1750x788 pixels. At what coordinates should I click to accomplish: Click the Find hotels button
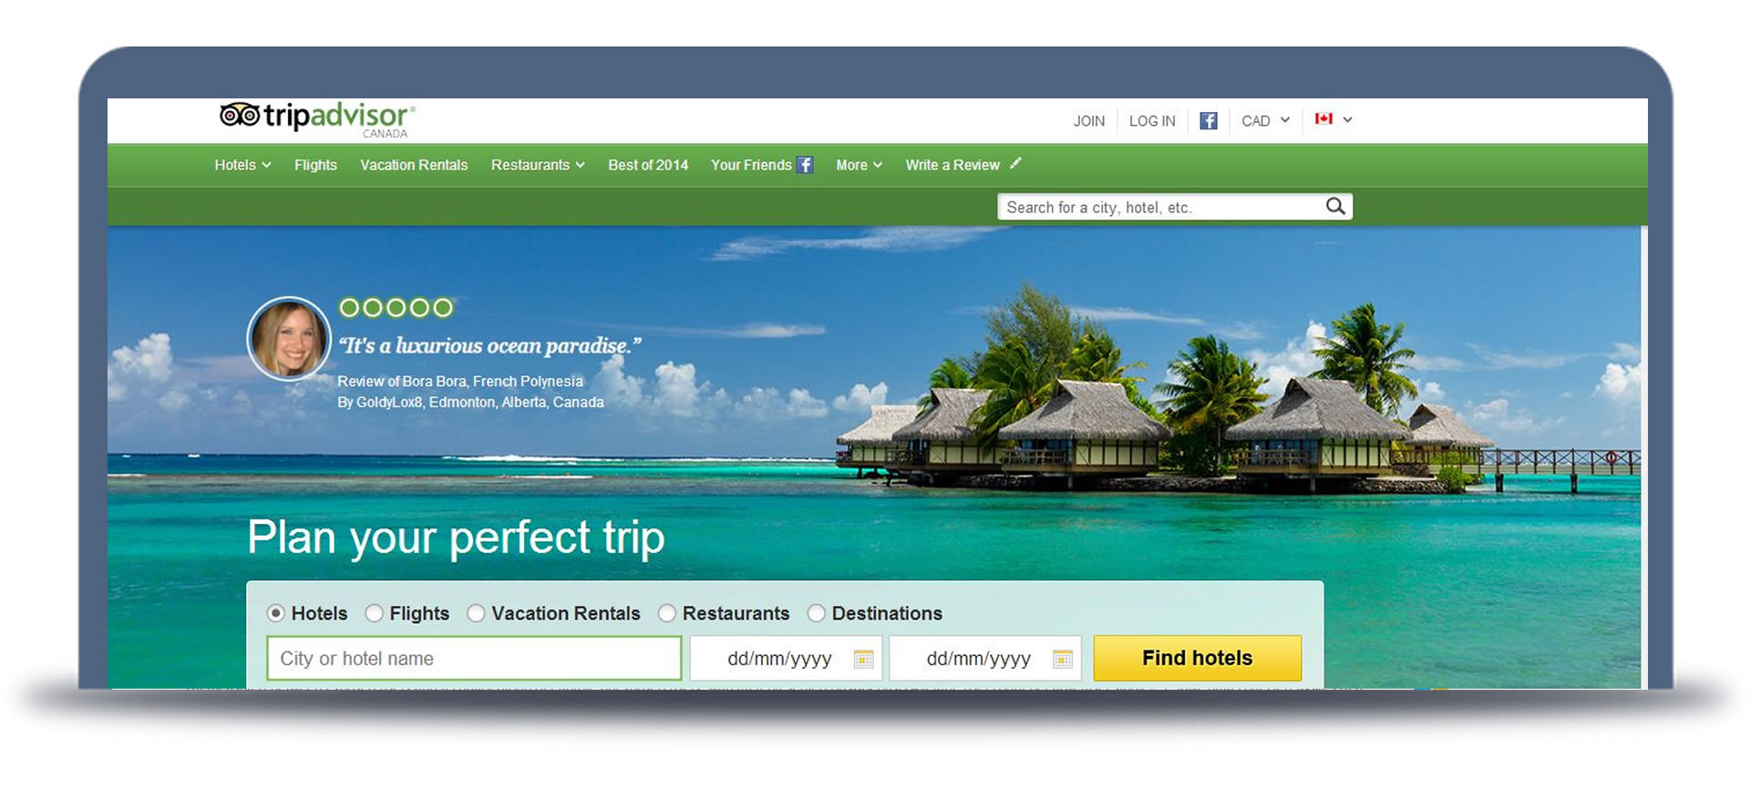click(x=1197, y=658)
